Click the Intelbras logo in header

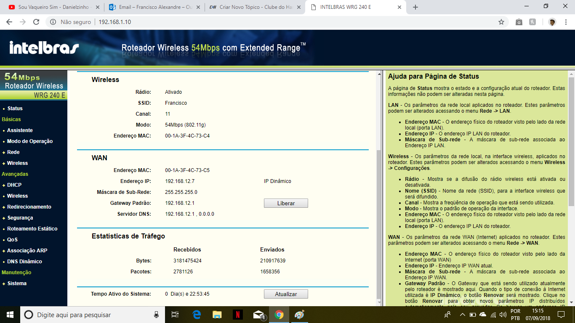pyautogui.click(x=44, y=48)
